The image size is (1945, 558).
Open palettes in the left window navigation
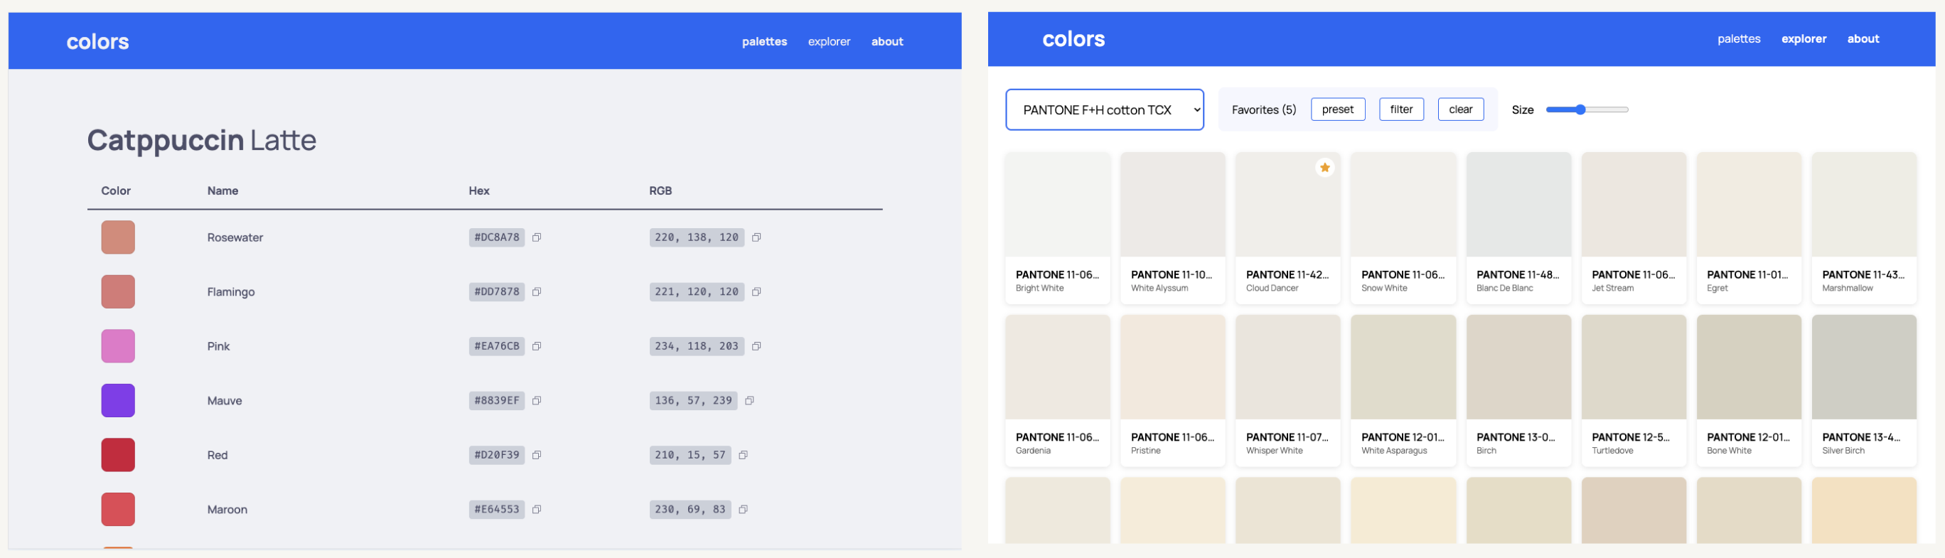tap(764, 41)
